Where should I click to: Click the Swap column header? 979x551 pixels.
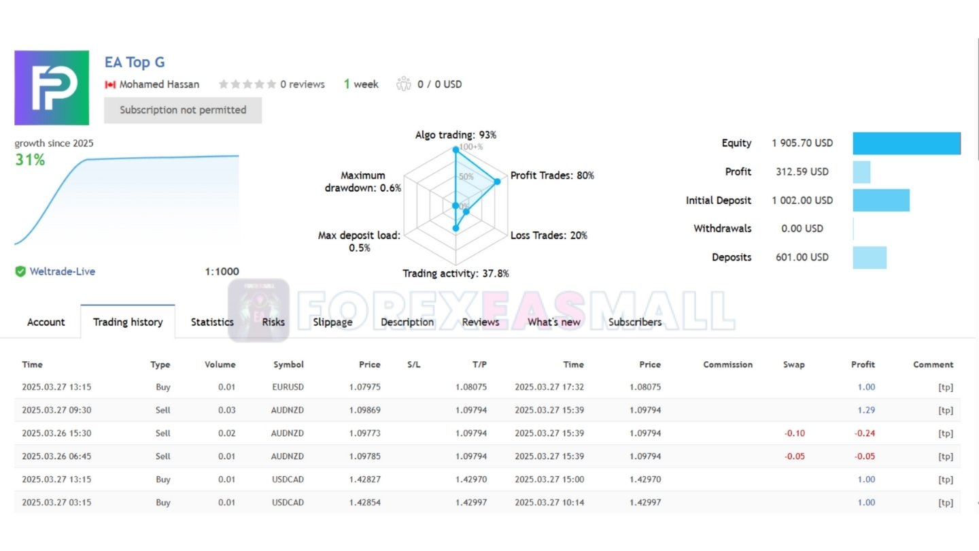[x=793, y=365]
